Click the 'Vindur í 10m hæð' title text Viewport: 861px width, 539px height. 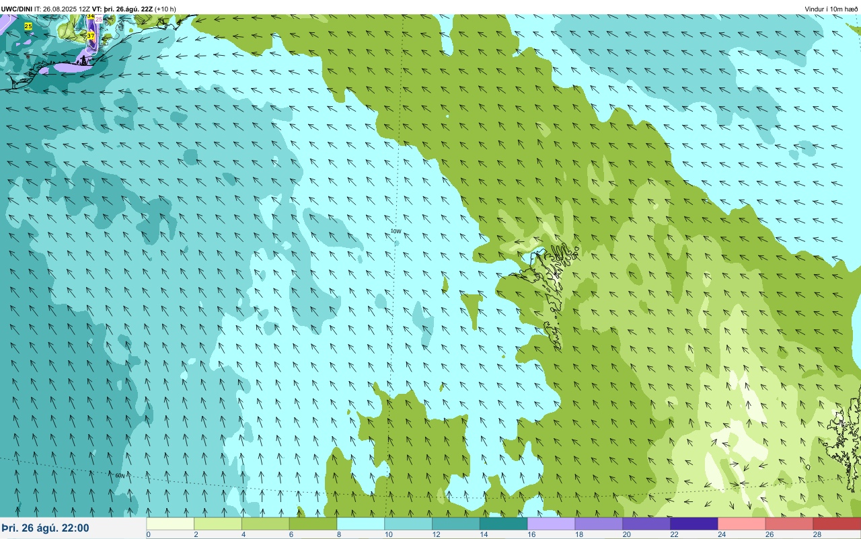click(x=831, y=9)
